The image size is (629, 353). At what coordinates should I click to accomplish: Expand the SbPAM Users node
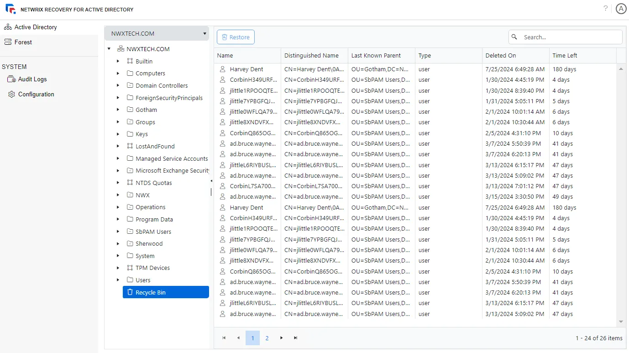[118, 232]
